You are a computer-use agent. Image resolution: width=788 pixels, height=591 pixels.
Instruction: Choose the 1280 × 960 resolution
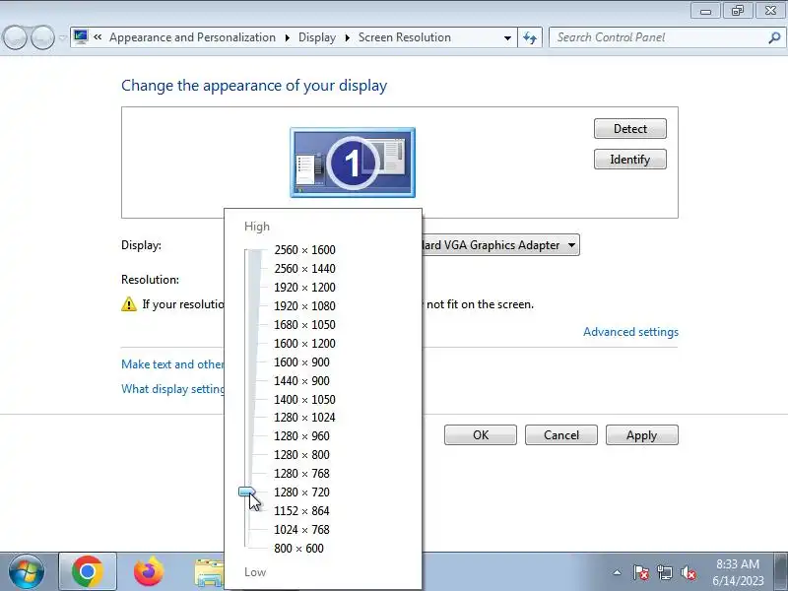click(x=301, y=435)
